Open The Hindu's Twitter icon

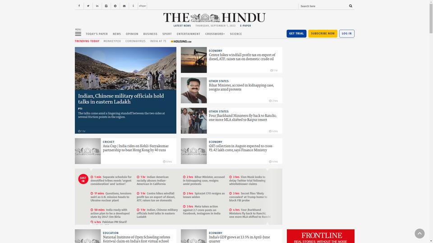[x=88, y=6]
